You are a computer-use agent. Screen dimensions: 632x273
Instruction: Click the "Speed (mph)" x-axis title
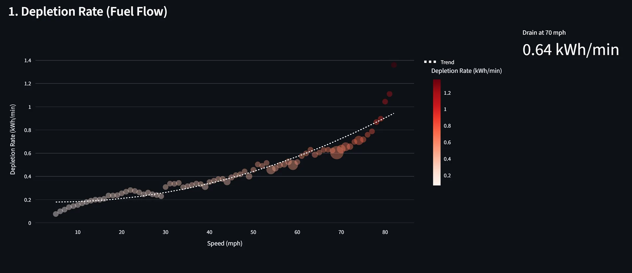point(225,243)
